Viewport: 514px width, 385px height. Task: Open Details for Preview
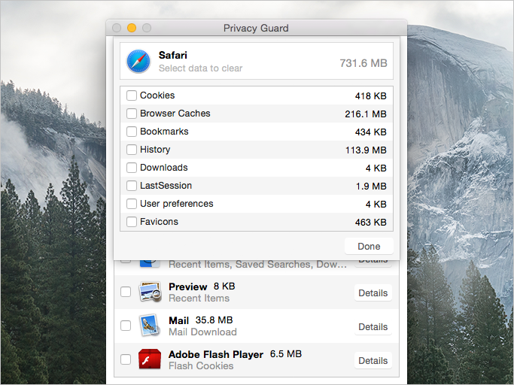point(373,293)
